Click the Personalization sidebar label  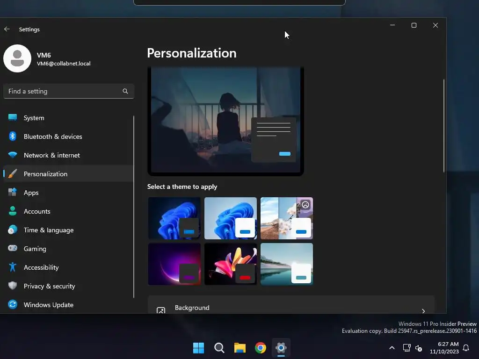coord(45,174)
